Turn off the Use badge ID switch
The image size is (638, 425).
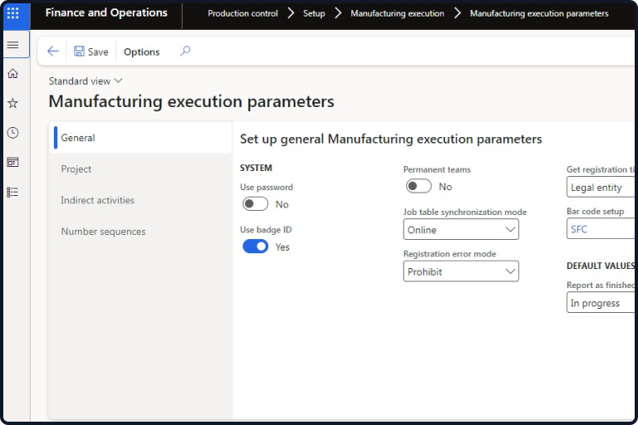tap(255, 247)
